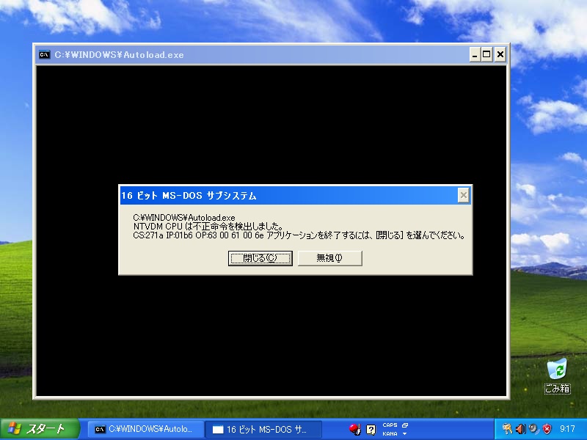The height and width of the screenshot is (440, 587).
Task: Click the Autoload.exe console window system icon
Action: pyautogui.click(x=44, y=54)
